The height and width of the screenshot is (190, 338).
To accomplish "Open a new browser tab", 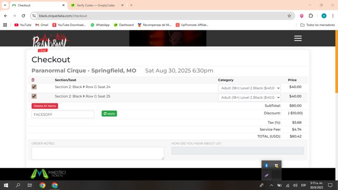I will (132, 5).
